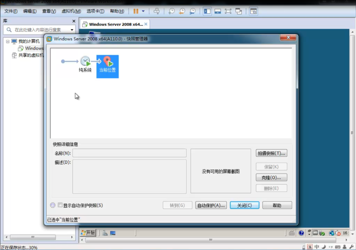Revert to snapshot via the toolbar icon
This screenshot has width=356, height=250.
(x=182, y=11)
